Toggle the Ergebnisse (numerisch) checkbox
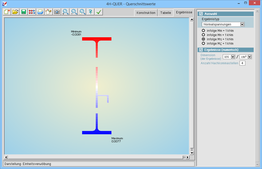Image resolution: width=262 pixels, height=169 pixels. (201, 50)
